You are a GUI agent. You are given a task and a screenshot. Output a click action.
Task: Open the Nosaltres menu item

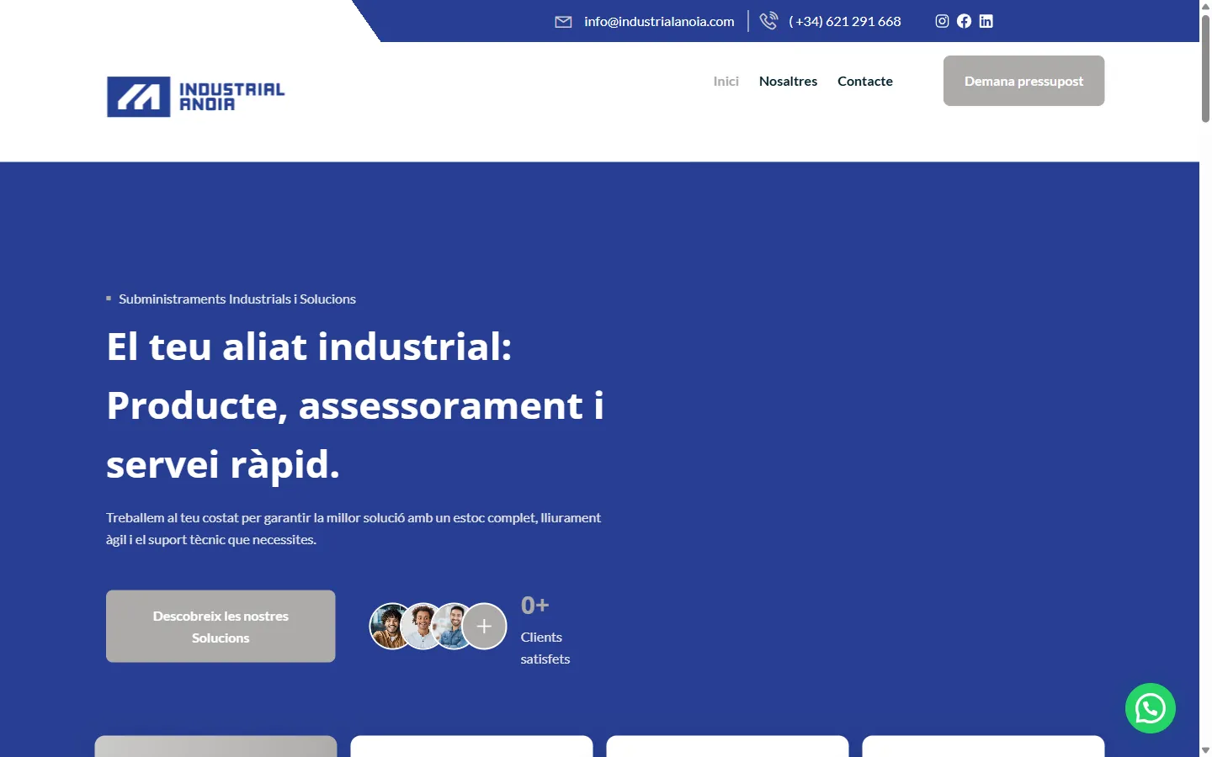click(x=788, y=81)
